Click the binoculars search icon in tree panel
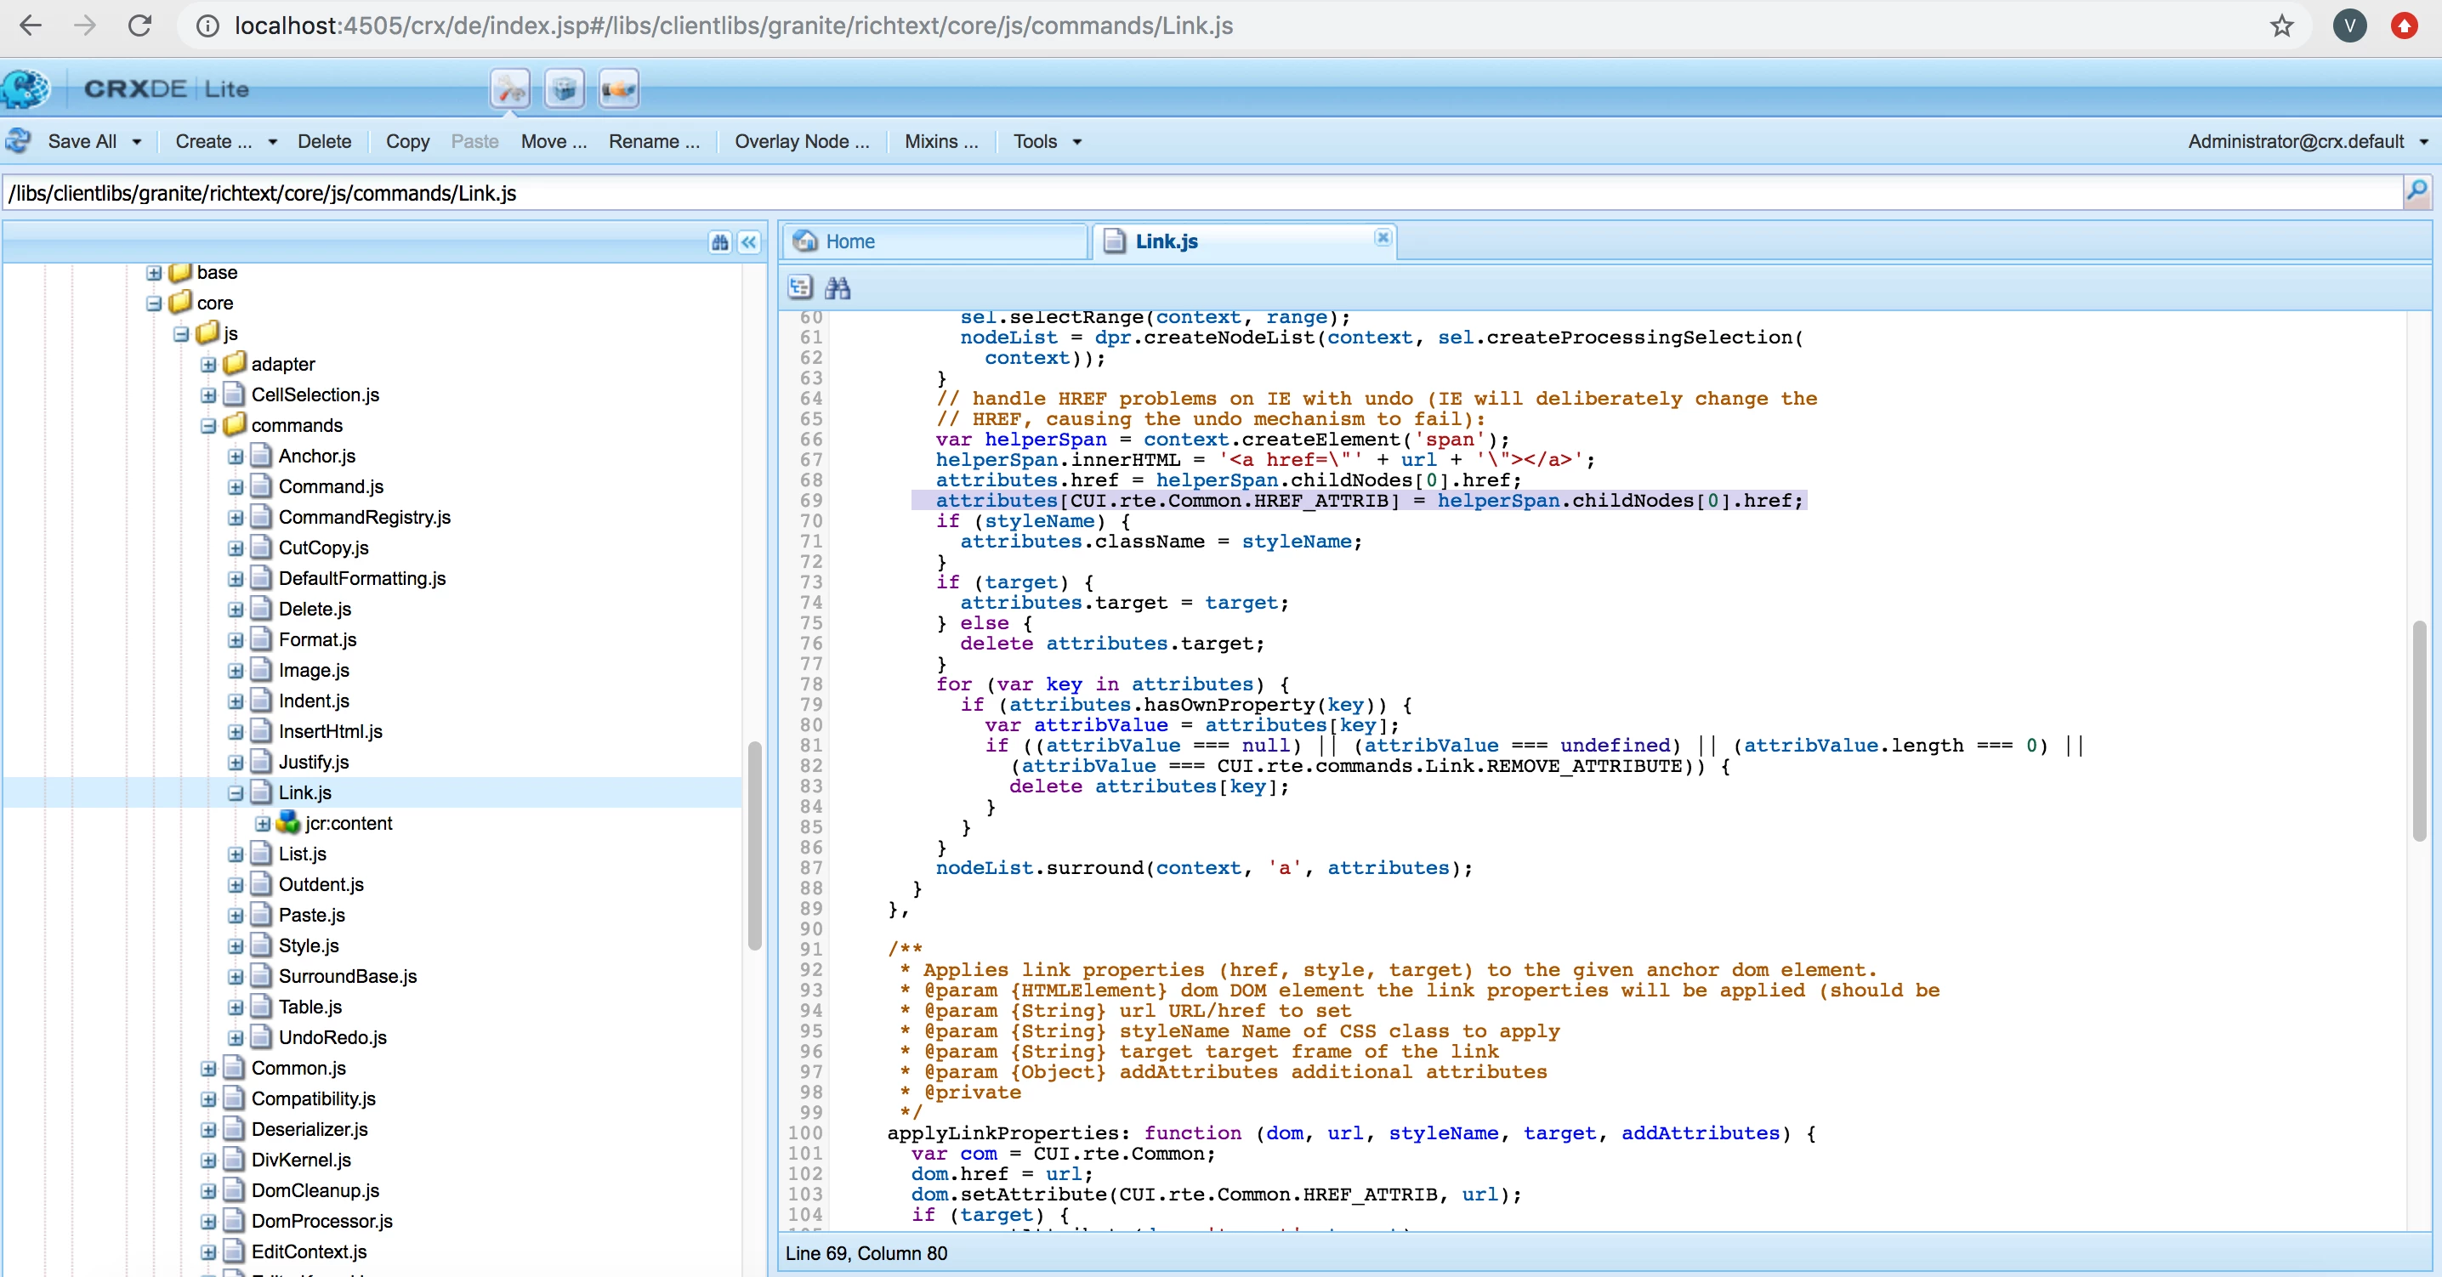This screenshot has width=2442, height=1277. (x=719, y=241)
